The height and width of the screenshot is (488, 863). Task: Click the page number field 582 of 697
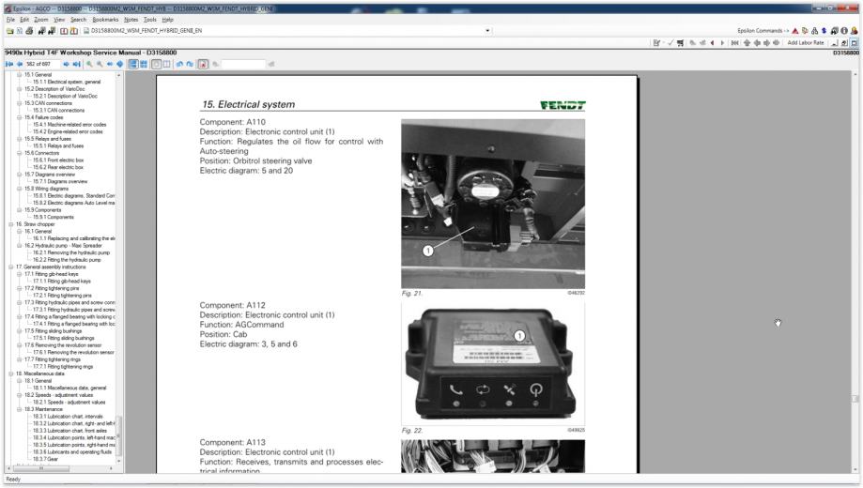click(x=42, y=65)
